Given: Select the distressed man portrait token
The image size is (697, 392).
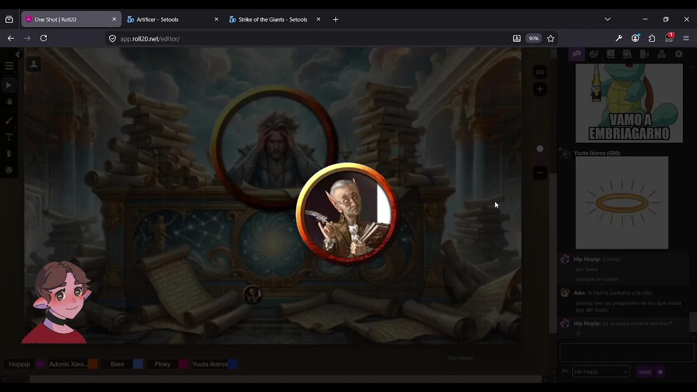Looking at the screenshot, I should pyautogui.click(x=274, y=147).
